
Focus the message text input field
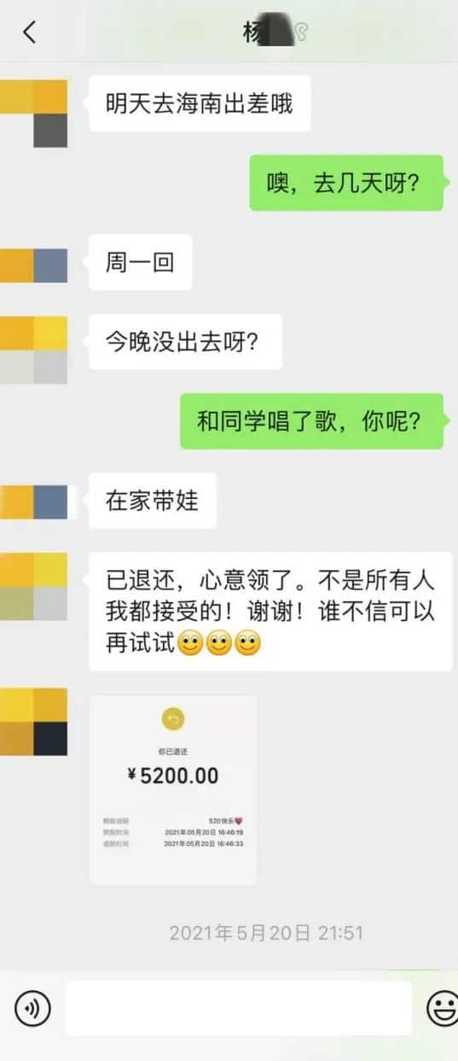239,1009
